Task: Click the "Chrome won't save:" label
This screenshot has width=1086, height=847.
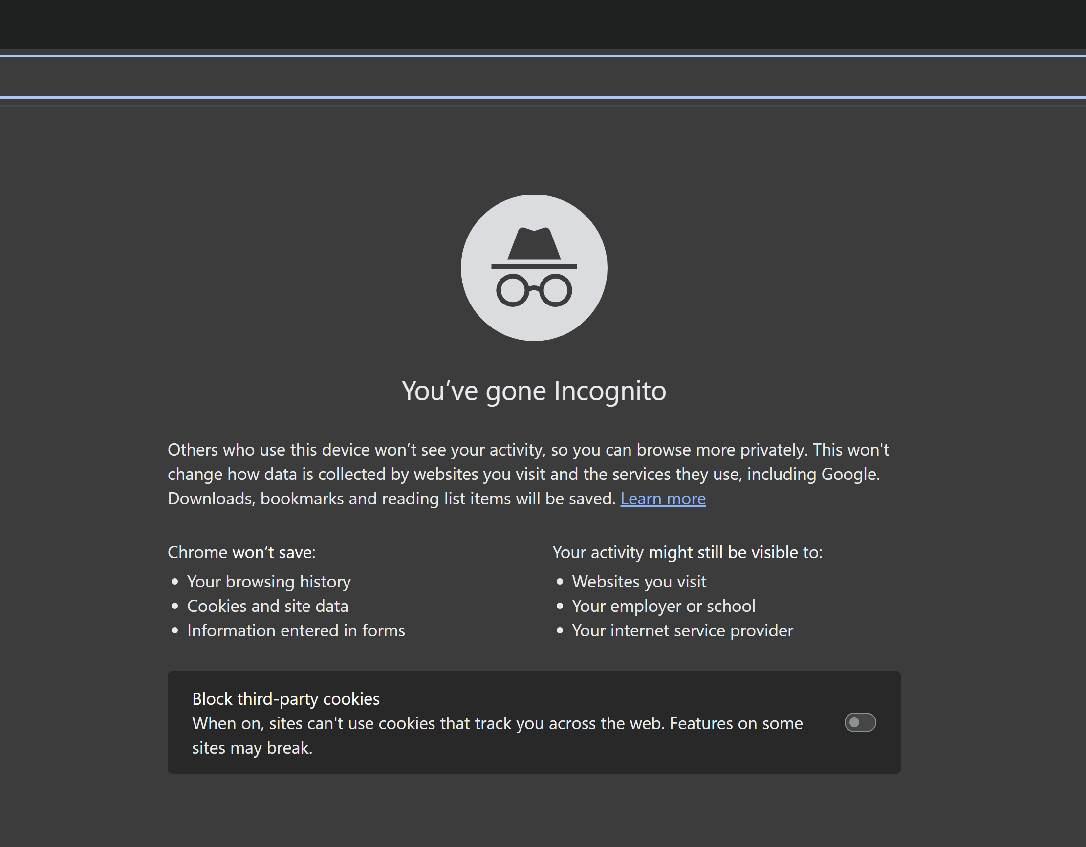Action: click(x=241, y=552)
